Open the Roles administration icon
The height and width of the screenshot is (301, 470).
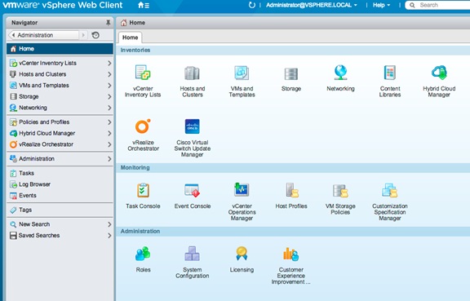(143, 254)
